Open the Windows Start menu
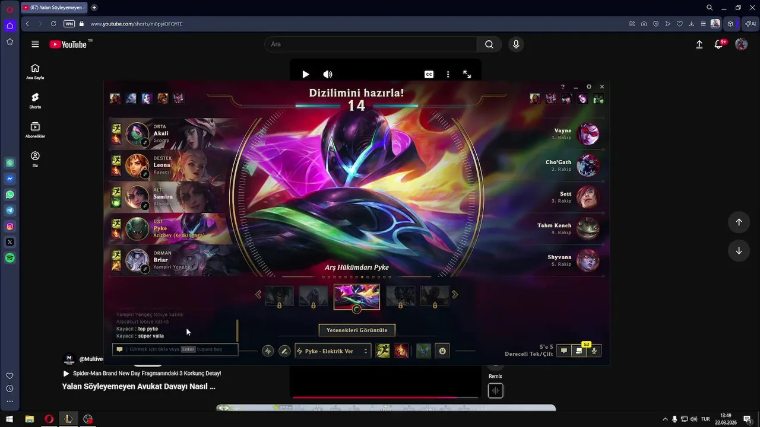Viewport: 760px width, 427px height. [9, 419]
